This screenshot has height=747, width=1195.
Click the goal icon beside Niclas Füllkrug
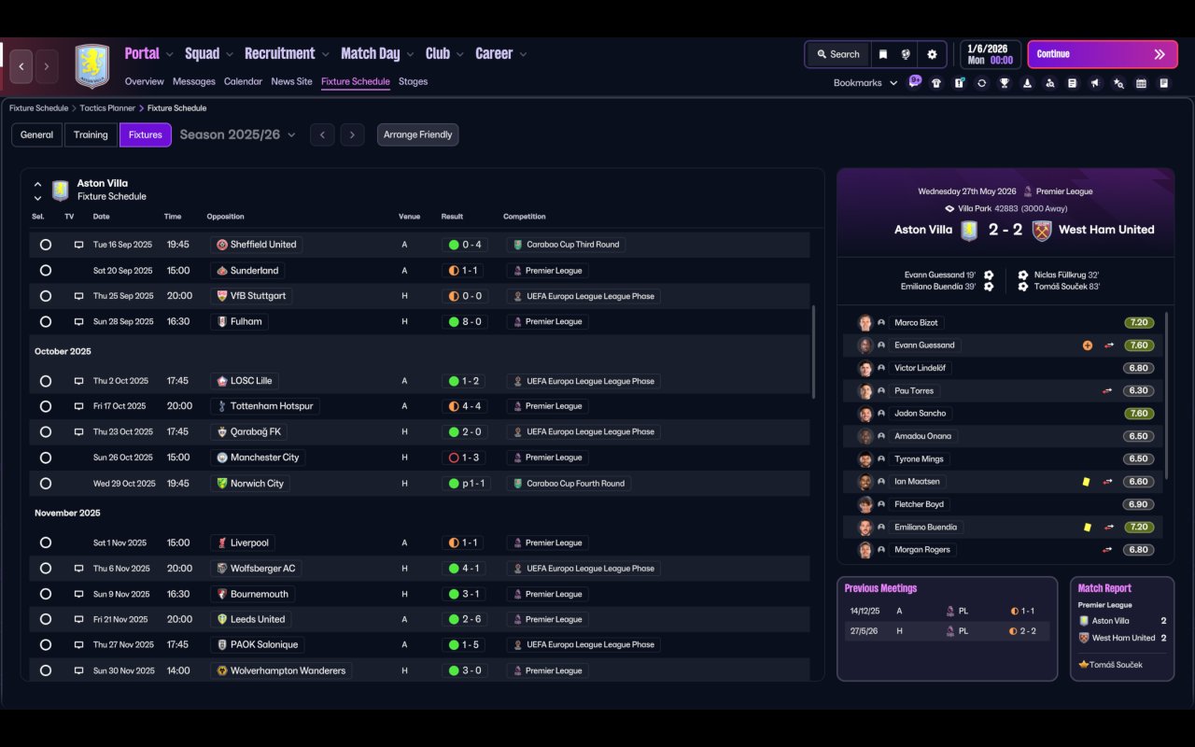click(1022, 275)
